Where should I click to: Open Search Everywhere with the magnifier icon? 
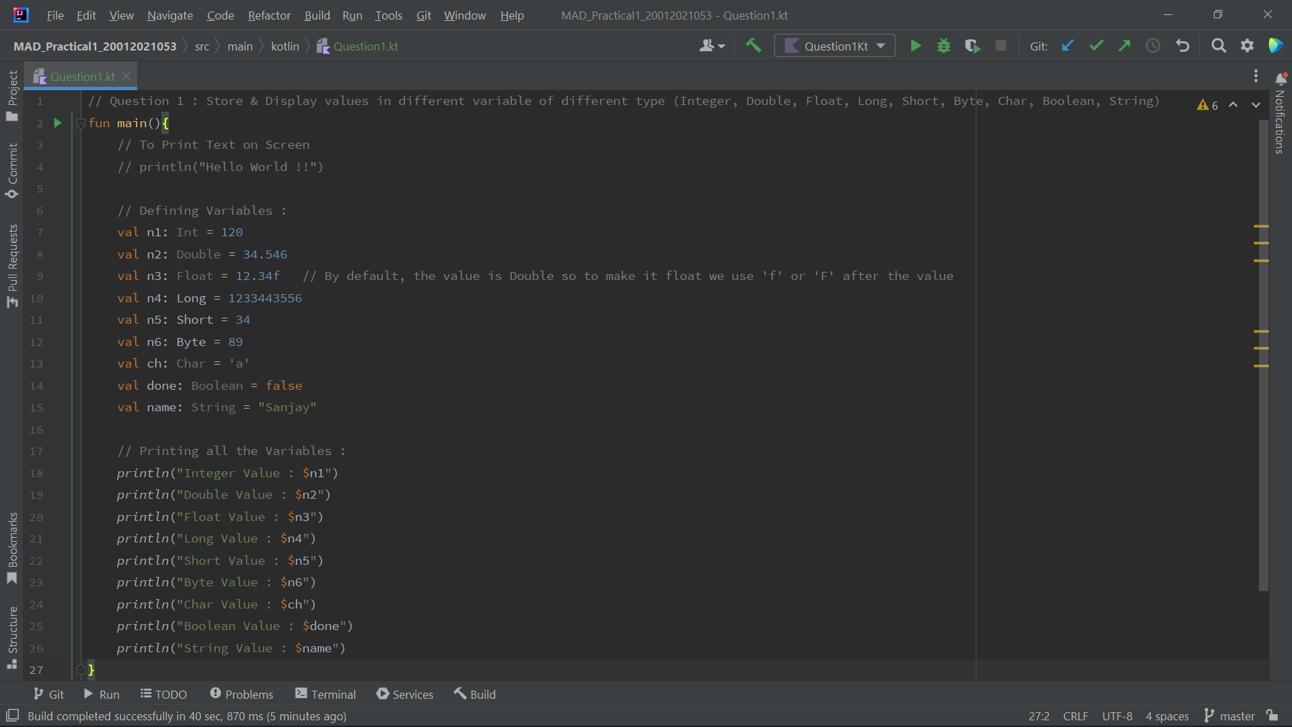click(1219, 45)
